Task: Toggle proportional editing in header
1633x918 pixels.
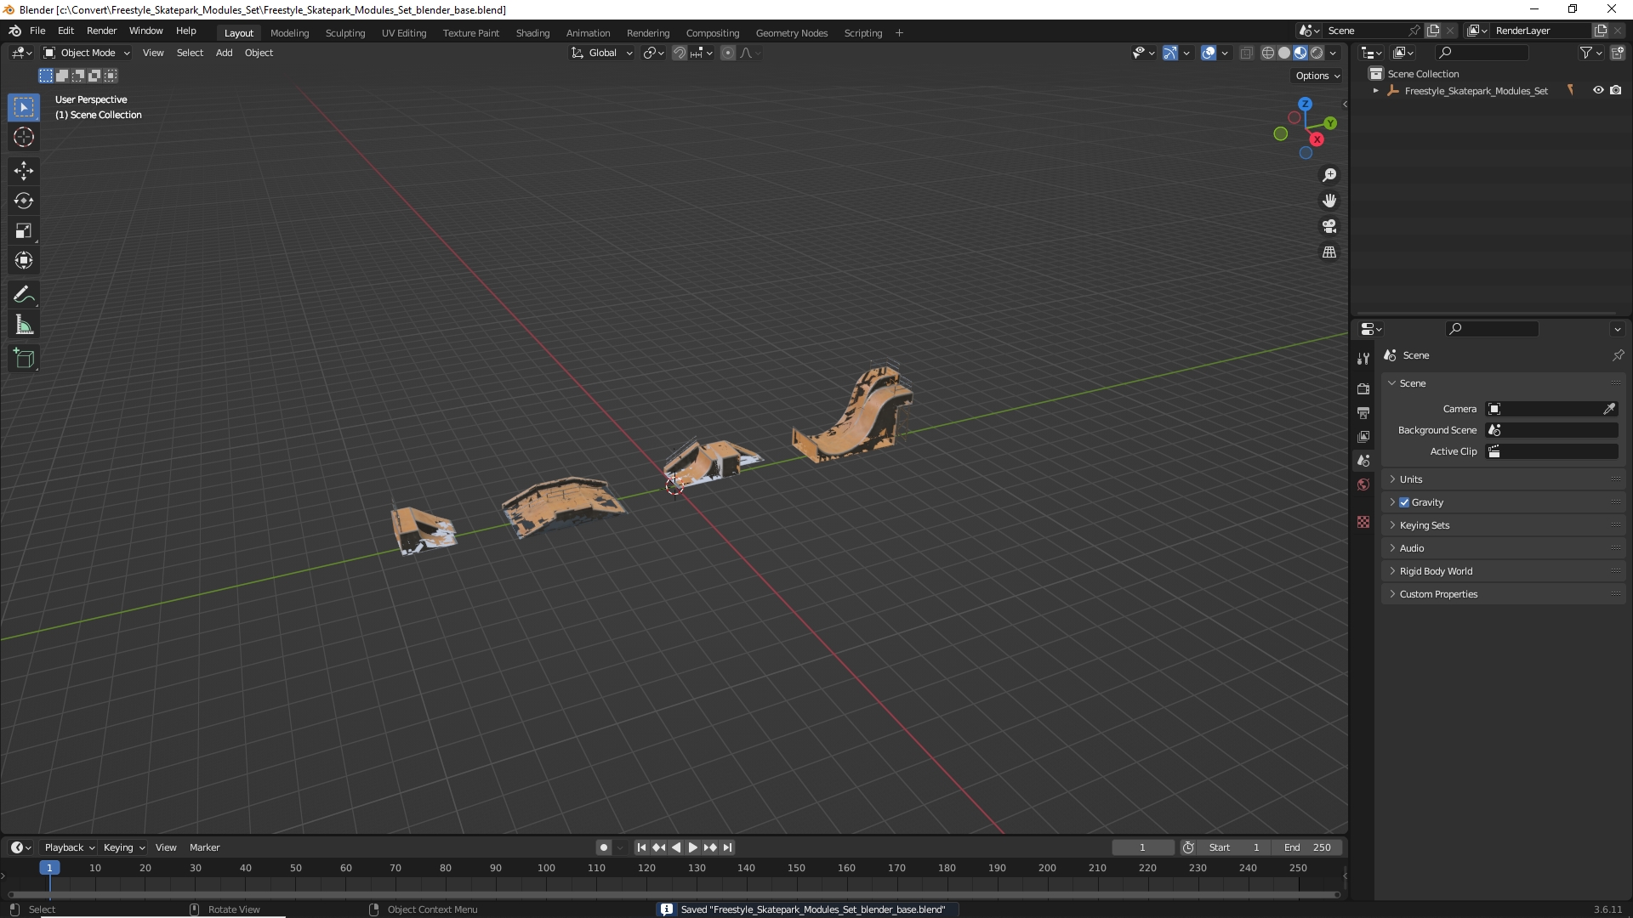Action: coord(728,53)
